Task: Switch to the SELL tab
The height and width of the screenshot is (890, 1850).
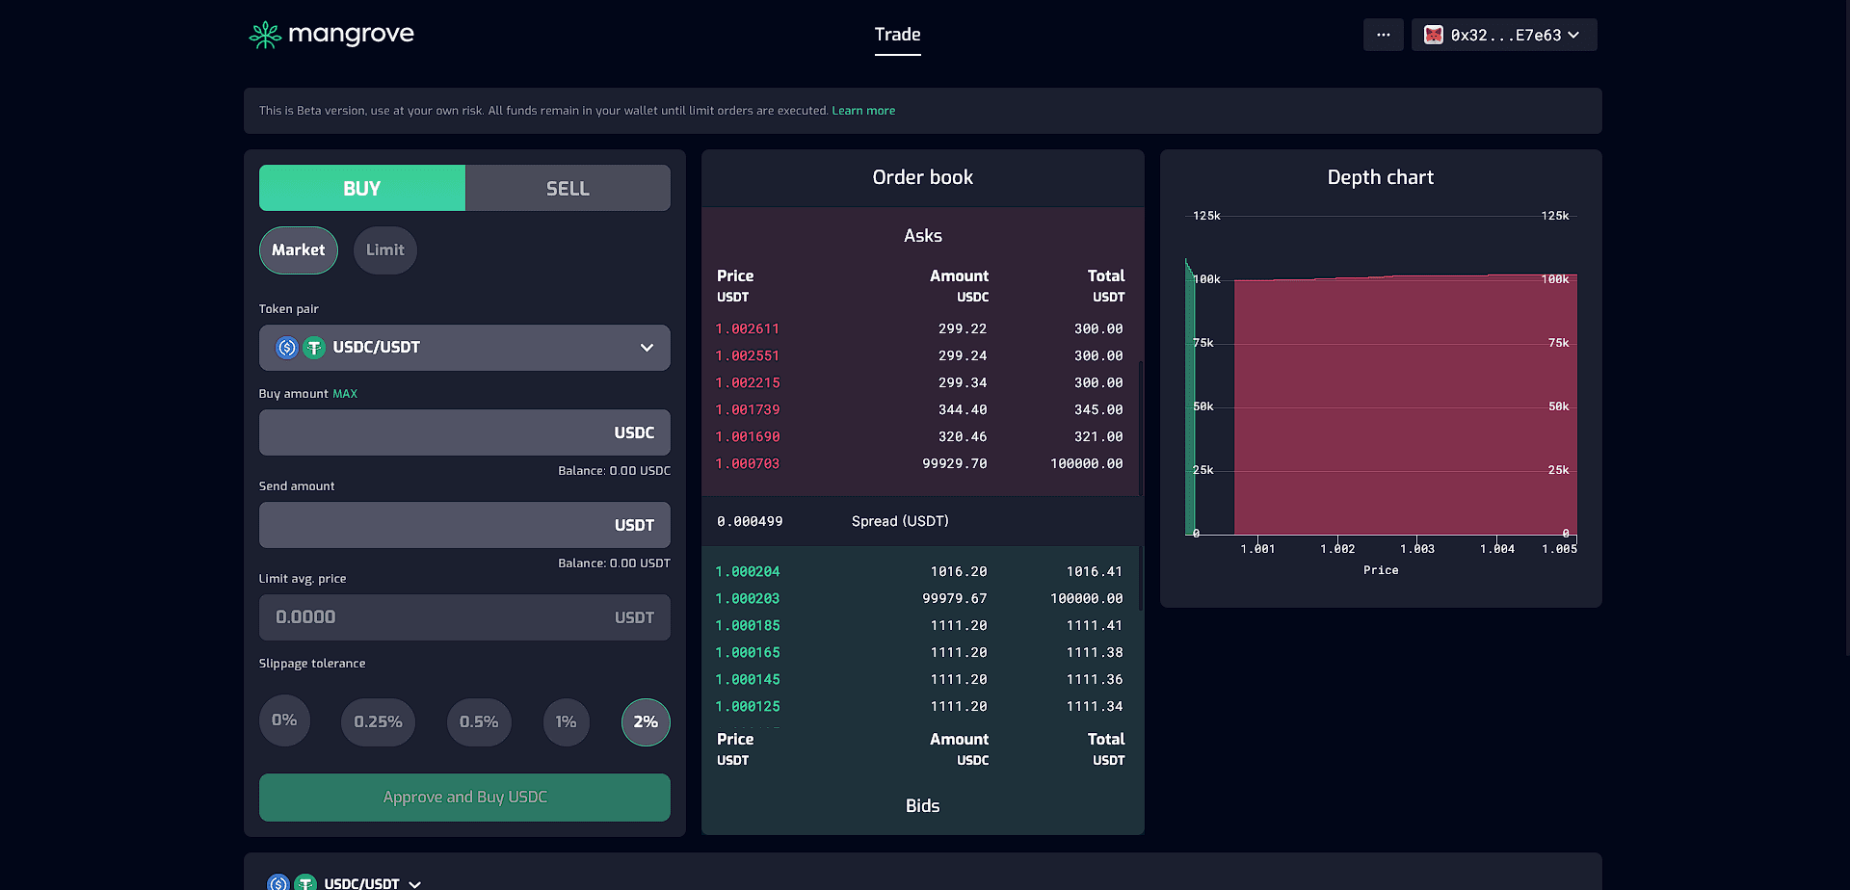Action: (x=568, y=188)
